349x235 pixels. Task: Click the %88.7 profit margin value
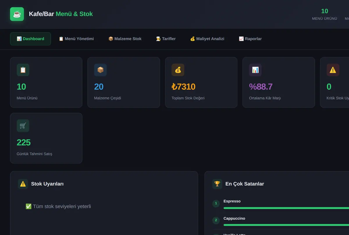point(261,87)
